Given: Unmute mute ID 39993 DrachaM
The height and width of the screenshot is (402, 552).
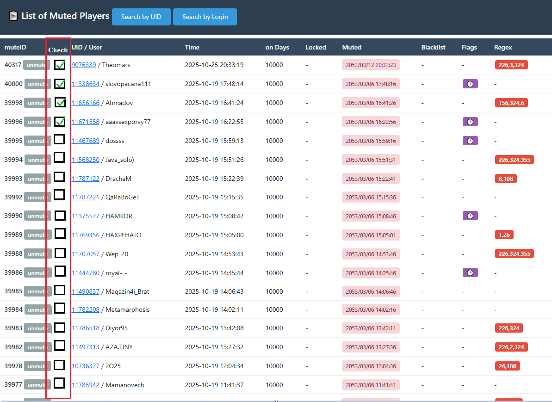Looking at the screenshot, I should (x=37, y=179).
